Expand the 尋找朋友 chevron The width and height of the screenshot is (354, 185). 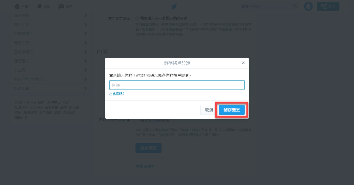click(85, 24)
